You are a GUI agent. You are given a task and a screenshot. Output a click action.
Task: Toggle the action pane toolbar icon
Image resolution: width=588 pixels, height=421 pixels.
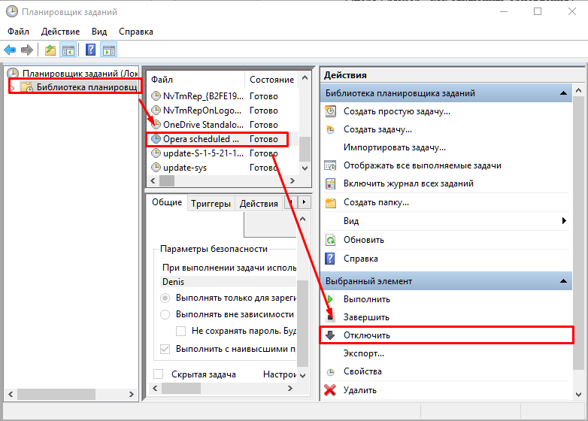pyautogui.click(x=109, y=50)
